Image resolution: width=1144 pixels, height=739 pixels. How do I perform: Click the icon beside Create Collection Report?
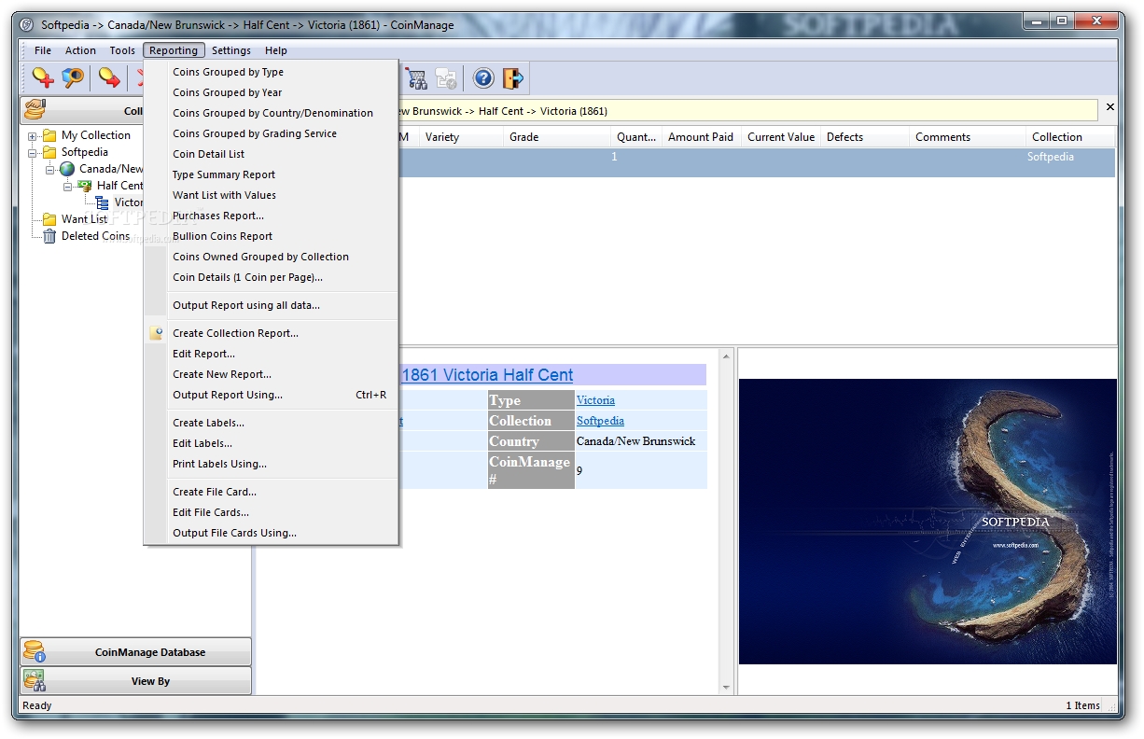click(x=156, y=333)
